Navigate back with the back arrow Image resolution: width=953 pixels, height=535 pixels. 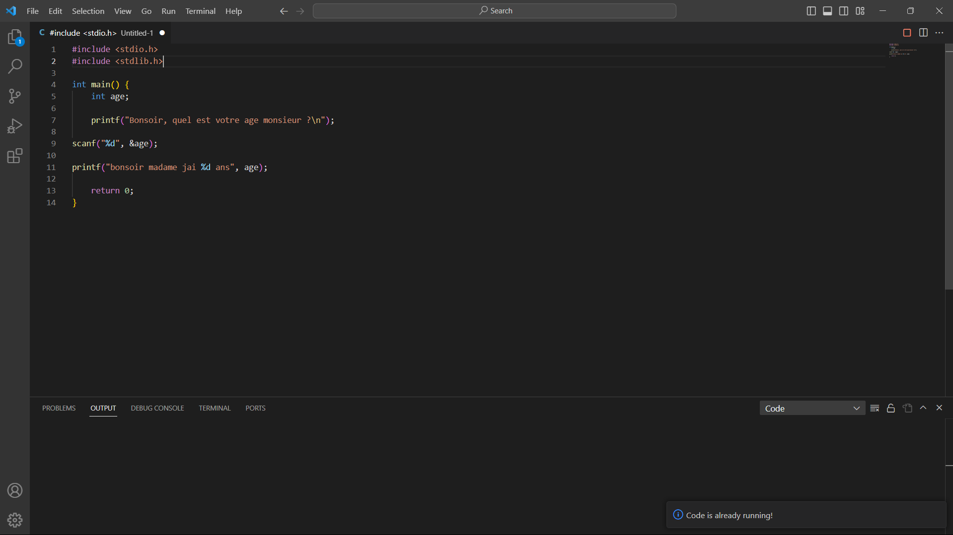tap(284, 10)
